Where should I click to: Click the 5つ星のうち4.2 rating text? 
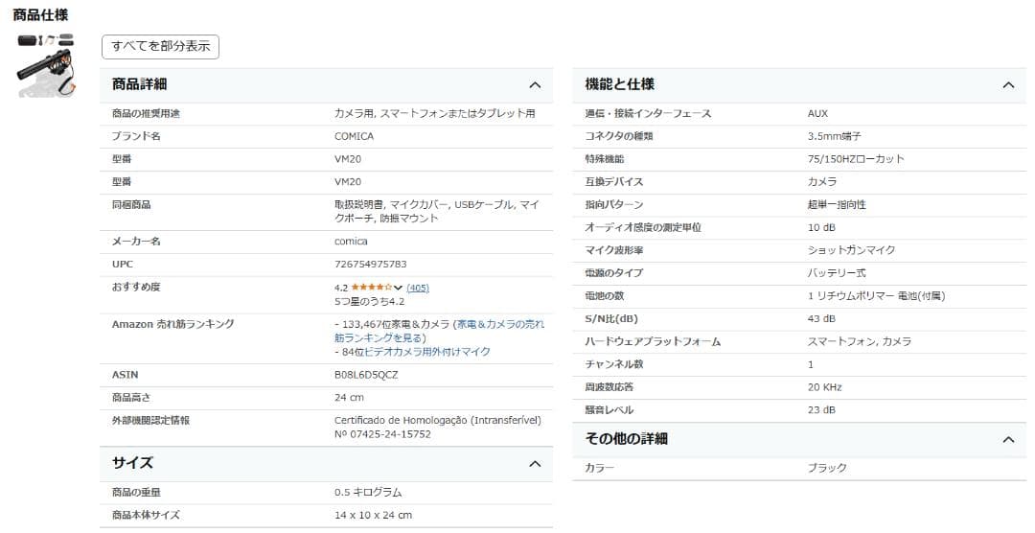[369, 302]
